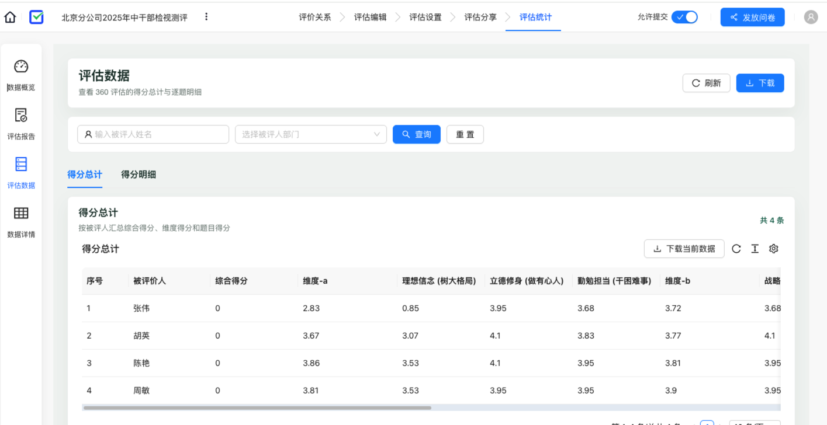Click 张伟's 理想信念 value 0.85
The height and width of the screenshot is (425, 827).
tap(411, 308)
